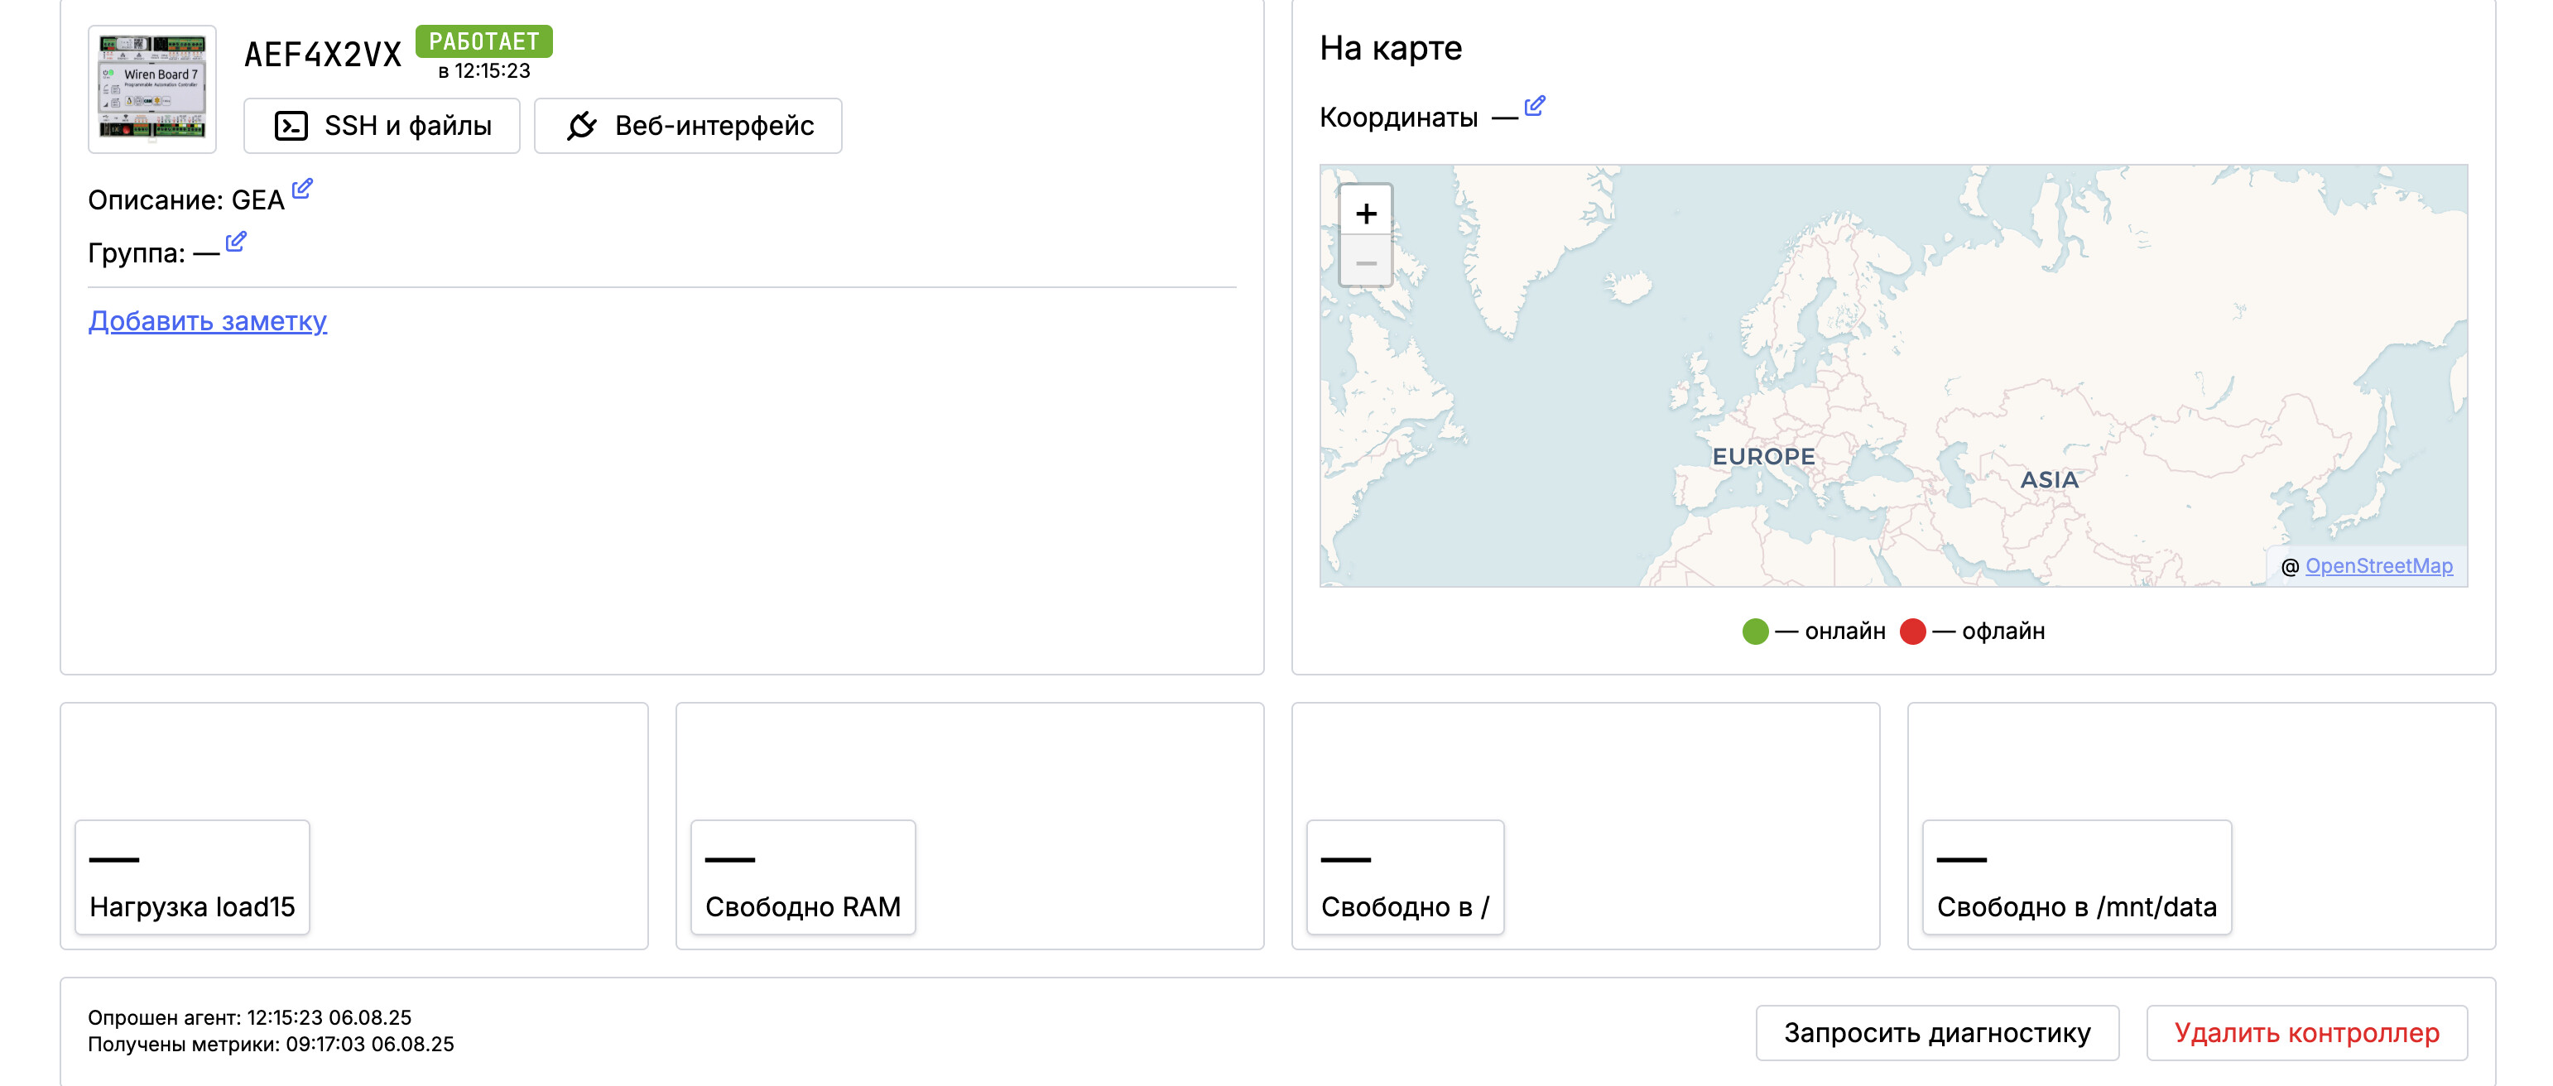2553x1086 pixels.
Task: Edit Координаты with pencil icon
Action: (x=1534, y=106)
